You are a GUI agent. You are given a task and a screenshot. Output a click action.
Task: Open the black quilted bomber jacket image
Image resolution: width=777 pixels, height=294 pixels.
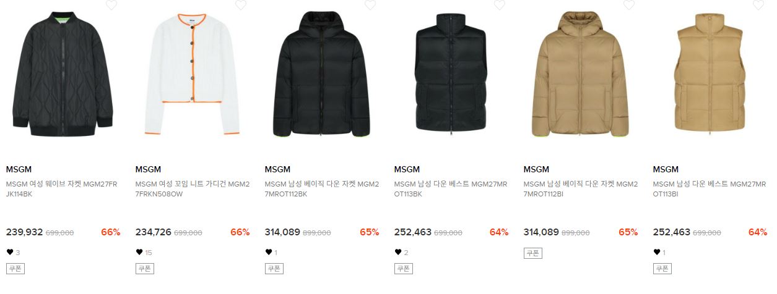pyautogui.click(x=63, y=73)
